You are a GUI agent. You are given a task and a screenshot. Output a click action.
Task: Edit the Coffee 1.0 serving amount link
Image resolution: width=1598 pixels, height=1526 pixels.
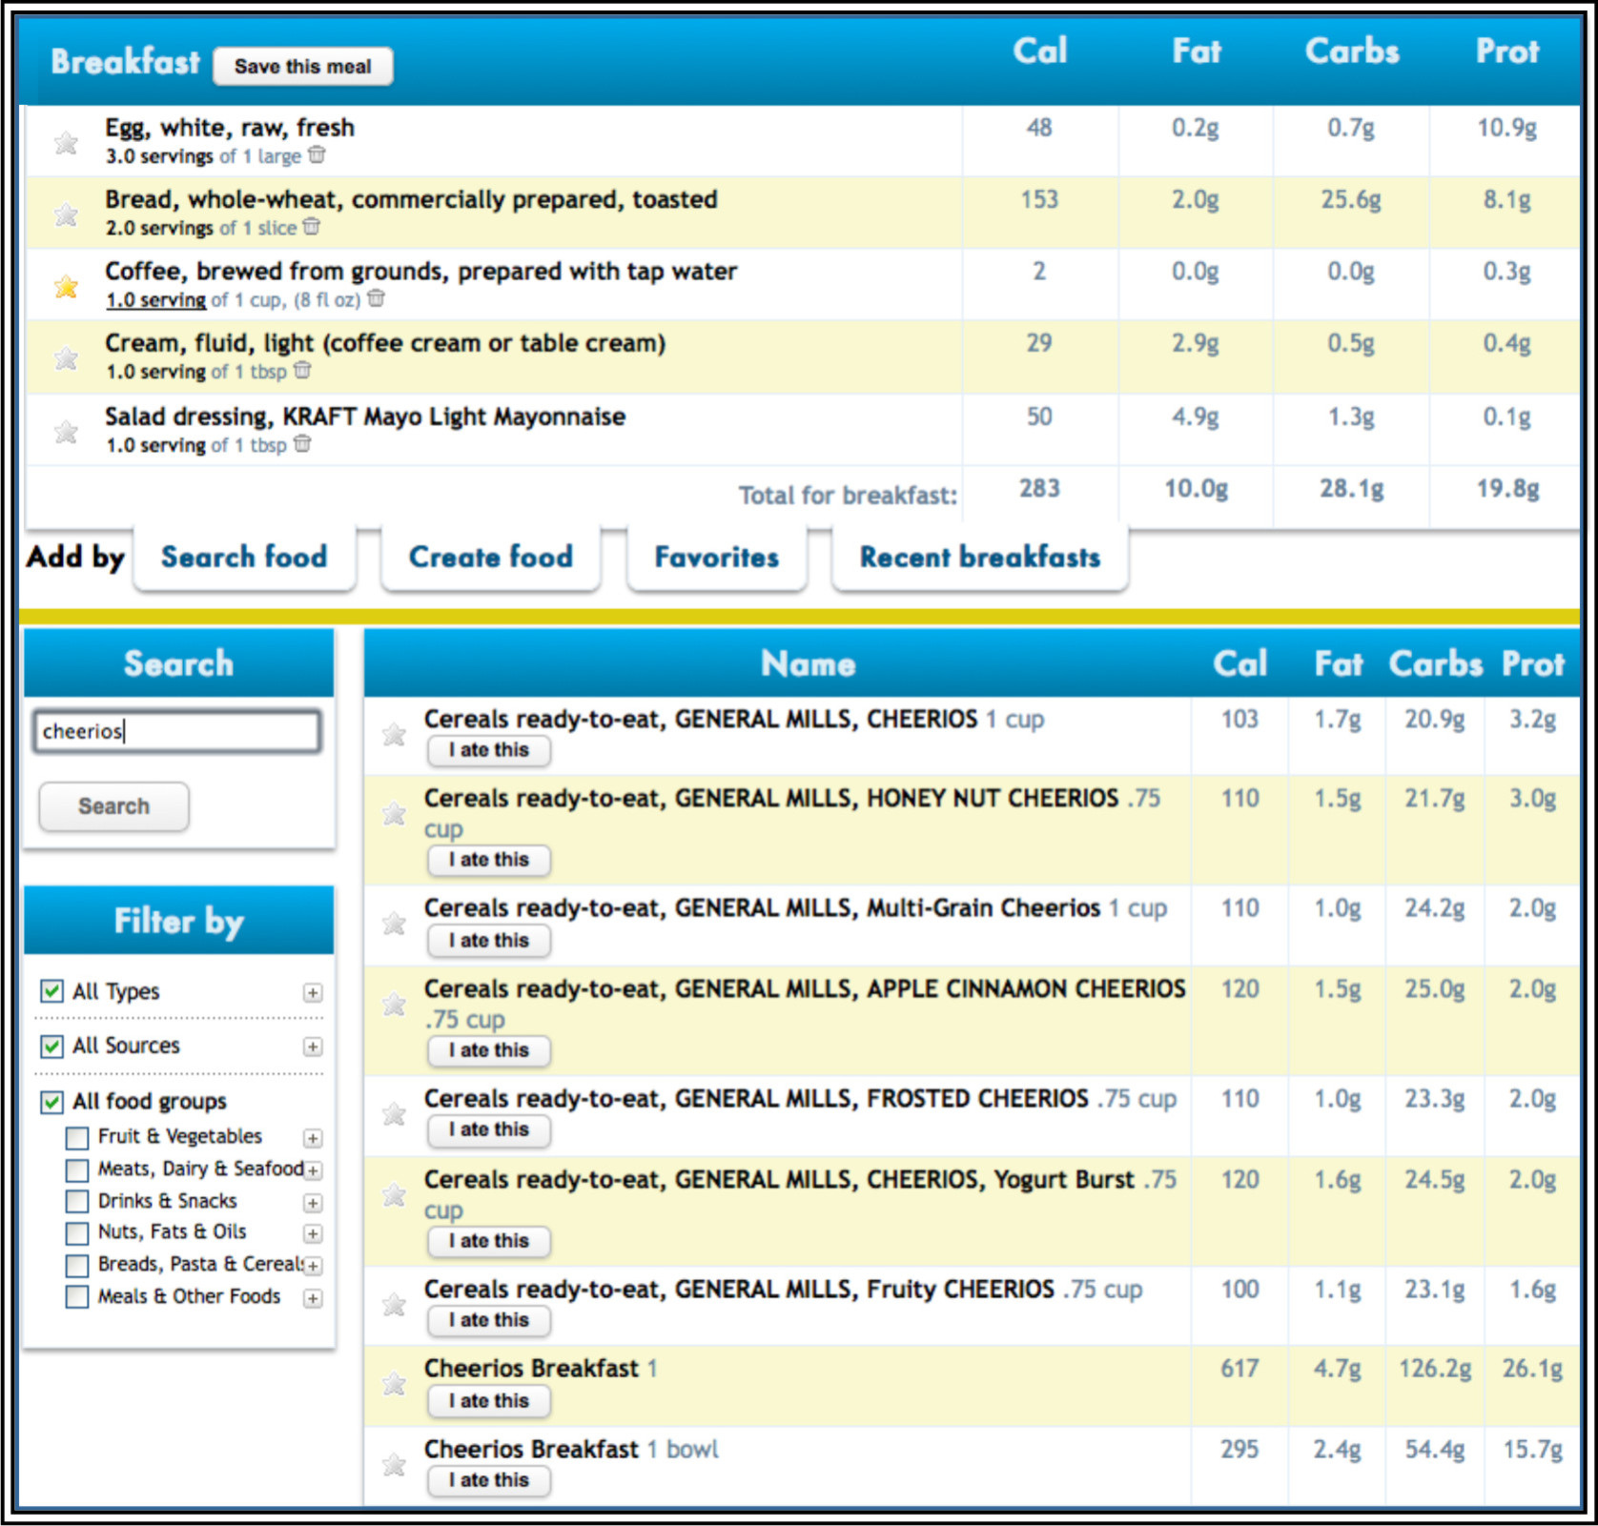pyautogui.click(x=155, y=300)
